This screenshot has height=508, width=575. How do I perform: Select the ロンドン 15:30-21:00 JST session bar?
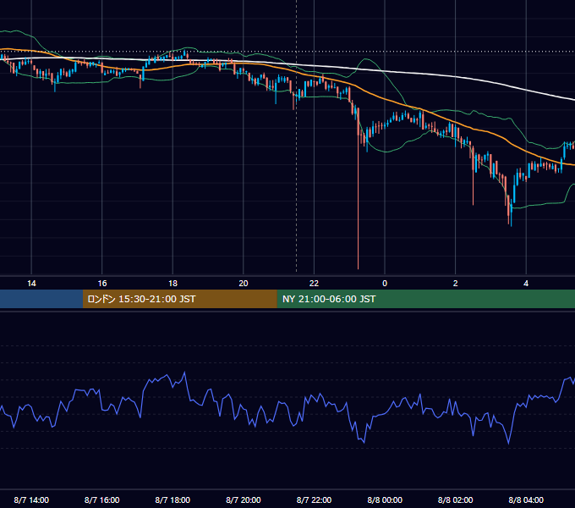coord(179,299)
